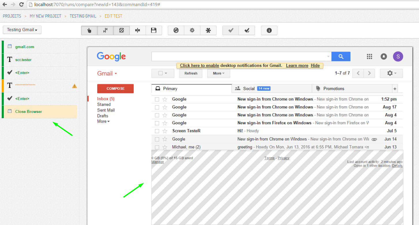Star the 1:52 pm Google email
The width and height of the screenshot is (419, 225).
tap(165, 99)
